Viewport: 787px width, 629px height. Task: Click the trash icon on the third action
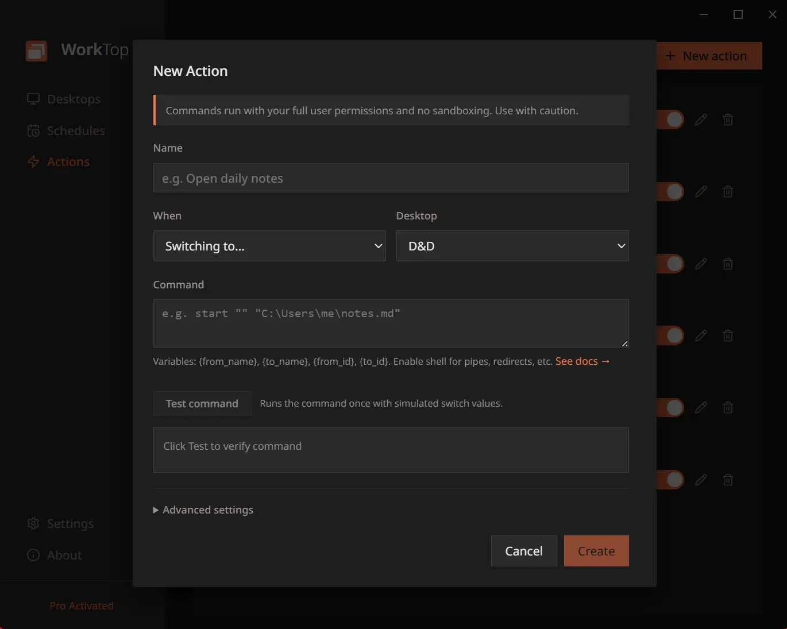[x=728, y=264]
